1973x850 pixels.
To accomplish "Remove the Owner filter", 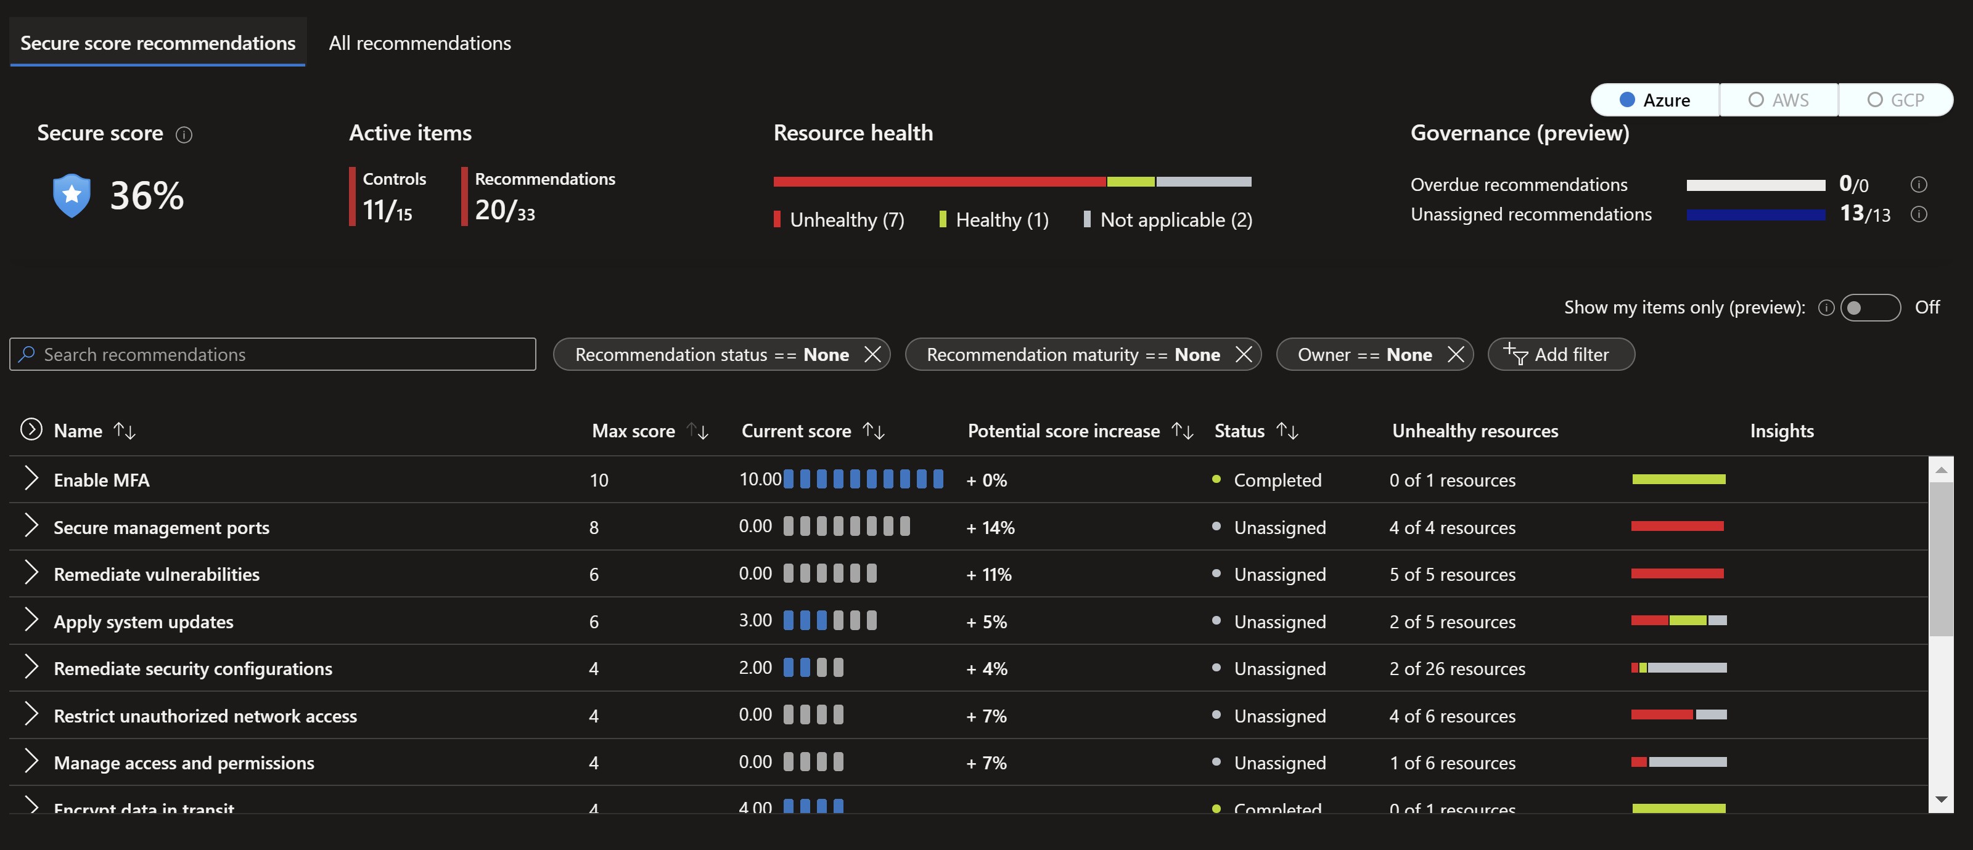I will tap(1455, 354).
